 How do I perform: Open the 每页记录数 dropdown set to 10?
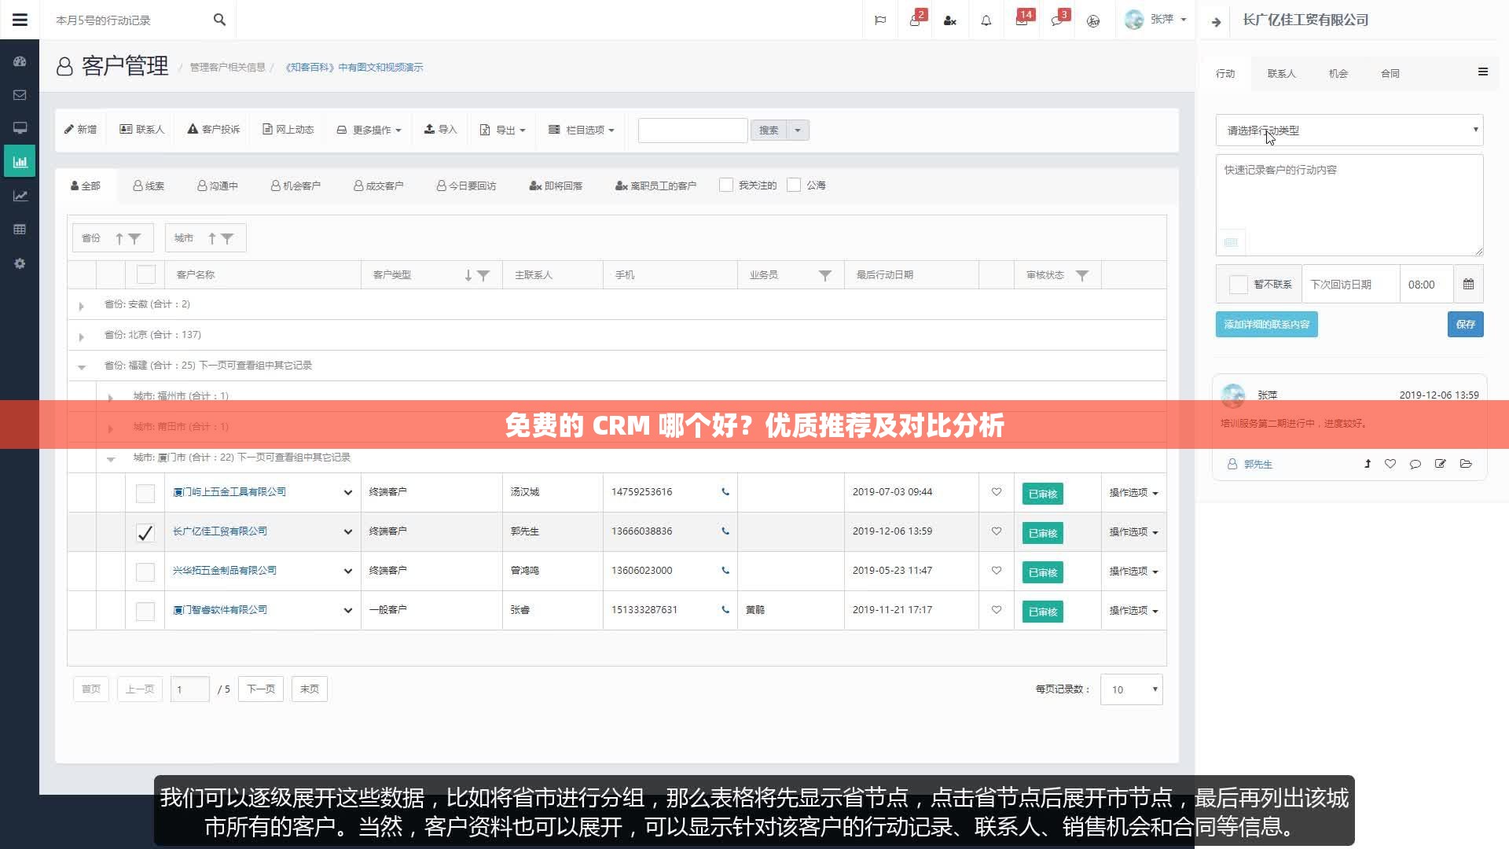point(1130,689)
